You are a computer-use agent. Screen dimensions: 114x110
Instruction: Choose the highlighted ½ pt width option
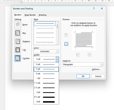[46, 69]
